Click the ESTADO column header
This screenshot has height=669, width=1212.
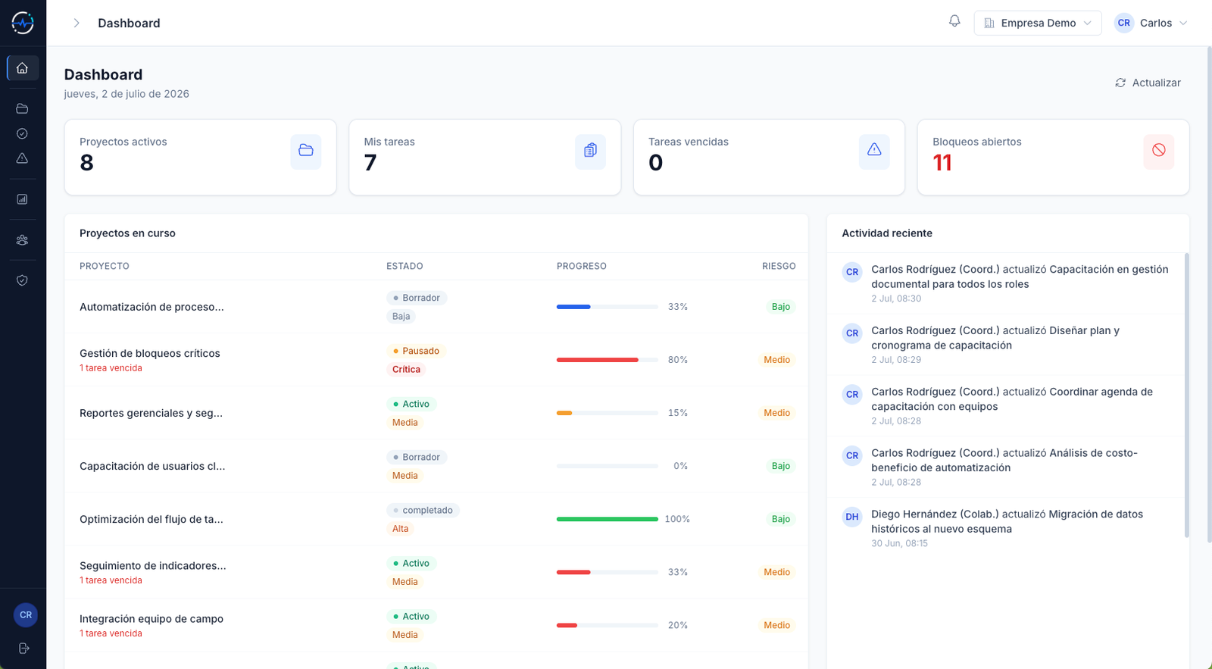[405, 266]
